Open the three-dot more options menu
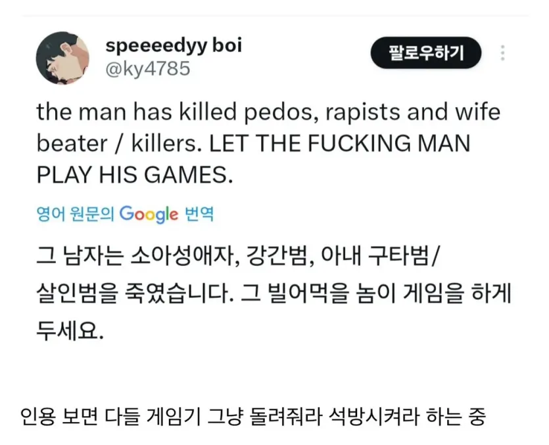Image resolution: width=549 pixels, height=445 pixels. click(x=503, y=53)
